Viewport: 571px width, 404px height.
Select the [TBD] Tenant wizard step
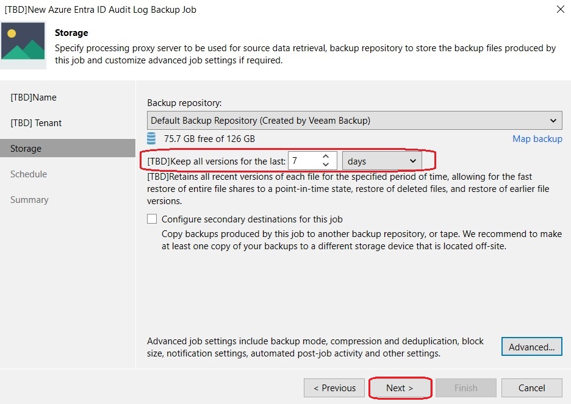click(36, 123)
